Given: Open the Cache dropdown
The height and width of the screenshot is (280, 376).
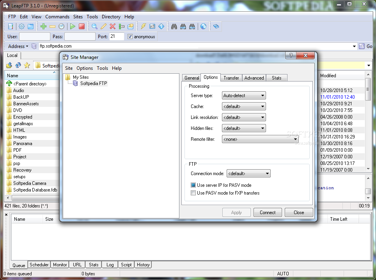Looking at the screenshot, I should 244,106.
